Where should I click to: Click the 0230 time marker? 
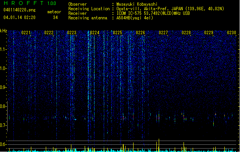pyautogui.click(x=232, y=33)
